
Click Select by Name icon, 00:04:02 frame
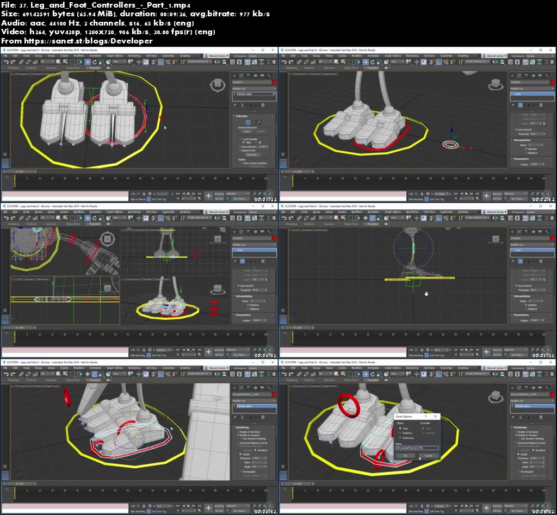click(x=65, y=218)
